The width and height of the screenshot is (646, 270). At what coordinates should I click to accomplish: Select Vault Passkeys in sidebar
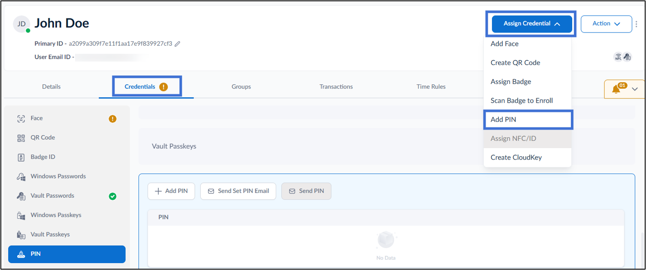click(67, 234)
